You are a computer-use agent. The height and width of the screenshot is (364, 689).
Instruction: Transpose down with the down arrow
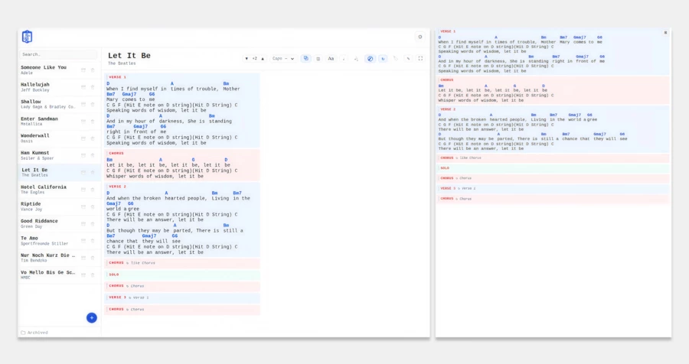(x=247, y=58)
